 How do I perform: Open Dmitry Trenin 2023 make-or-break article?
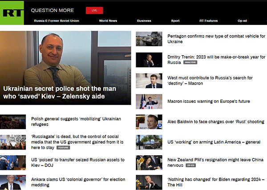point(216,60)
